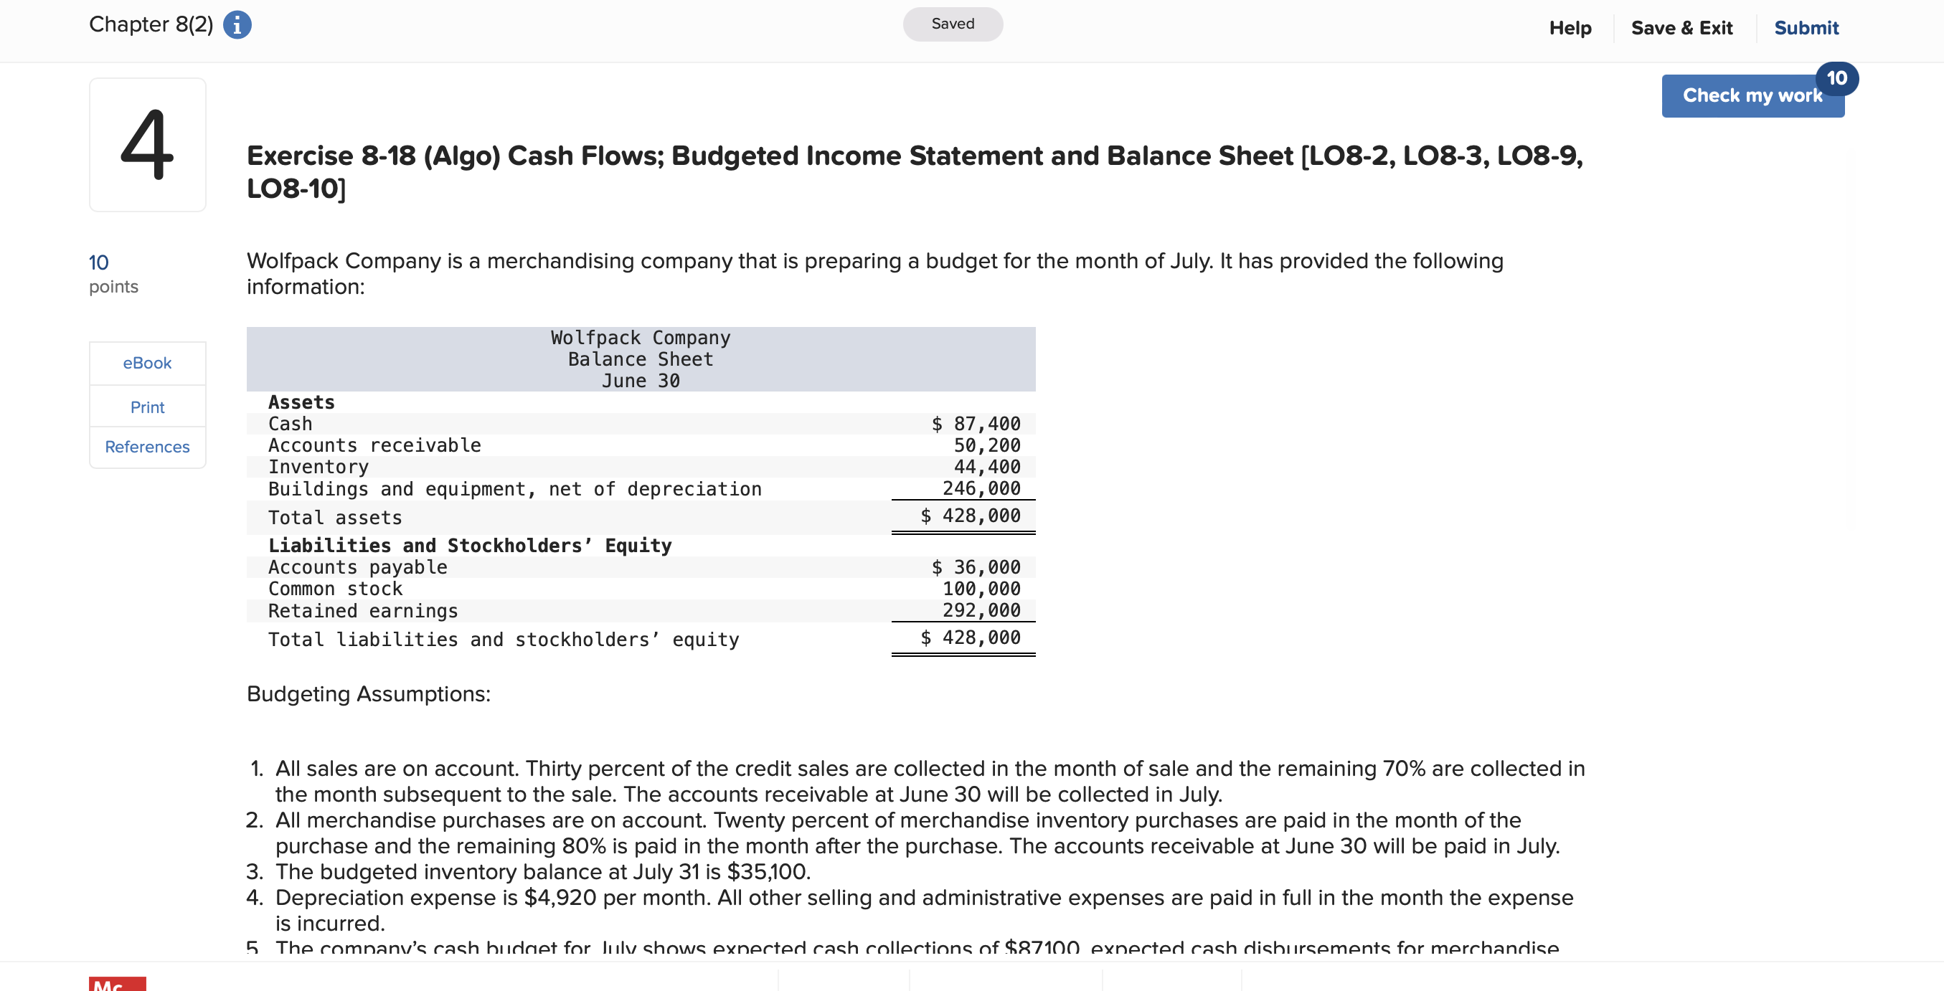Click the Accounts payable line
This screenshot has width=1944, height=991.
tap(358, 566)
